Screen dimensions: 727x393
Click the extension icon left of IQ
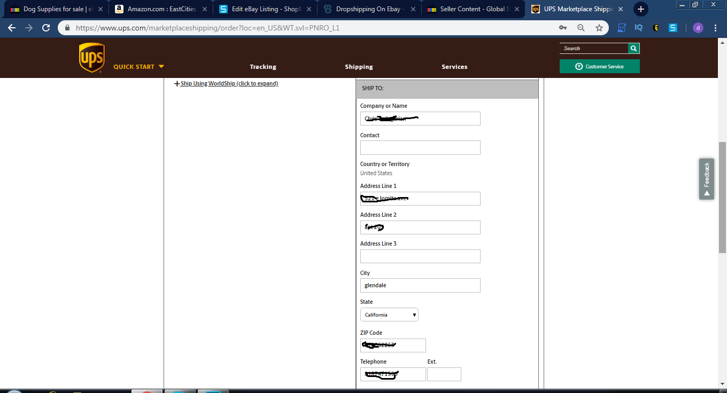tap(621, 28)
